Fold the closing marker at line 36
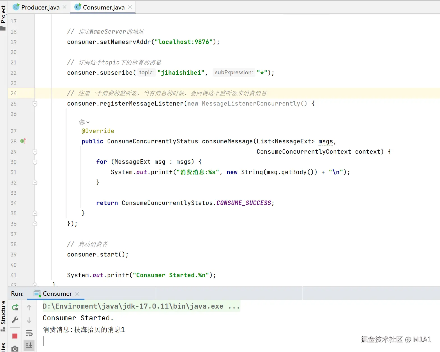The width and height of the screenshot is (440, 352). tap(35, 223)
